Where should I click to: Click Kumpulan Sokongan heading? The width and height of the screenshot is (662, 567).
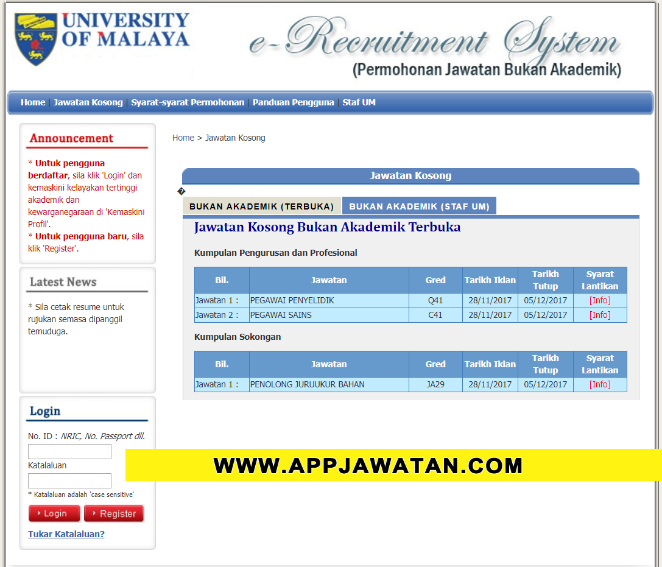tap(238, 337)
